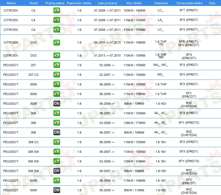The width and height of the screenshot is (221, 195).
Task: Click the 80kW / 110KM power cell
Action: [x=134, y=190]
